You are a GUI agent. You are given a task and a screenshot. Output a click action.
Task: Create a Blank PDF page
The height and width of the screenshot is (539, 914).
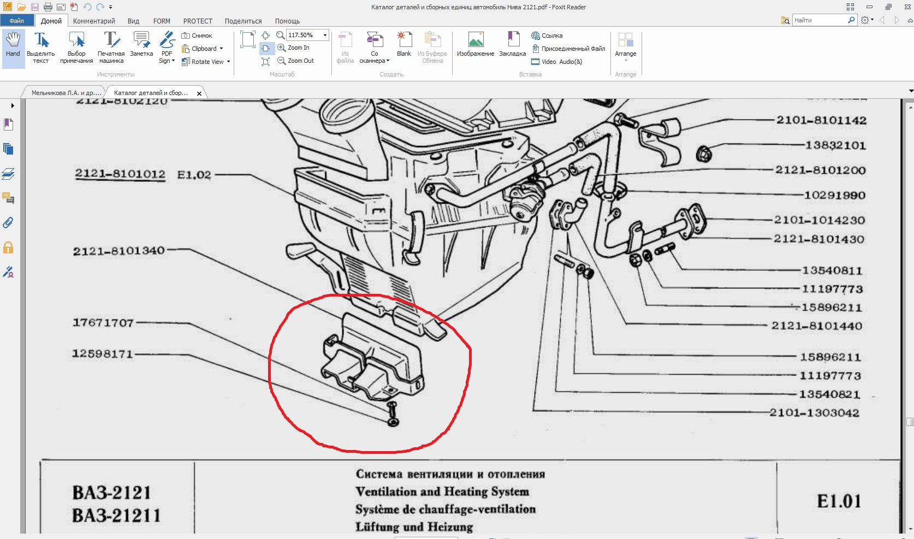pyautogui.click(x=404, y=45)
